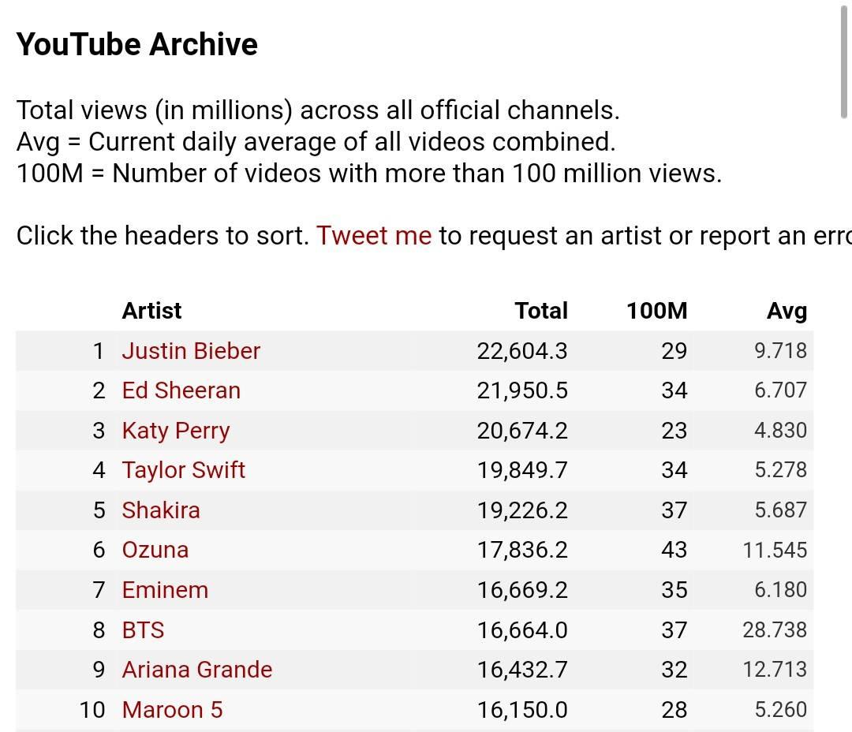Sort table by Total views header
This screenshot has height=732, width=852.
(541, 311)
